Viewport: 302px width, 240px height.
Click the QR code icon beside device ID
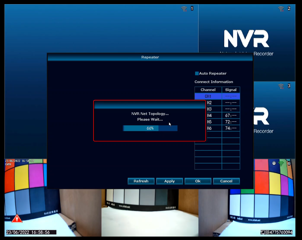(x=267, y=232)
